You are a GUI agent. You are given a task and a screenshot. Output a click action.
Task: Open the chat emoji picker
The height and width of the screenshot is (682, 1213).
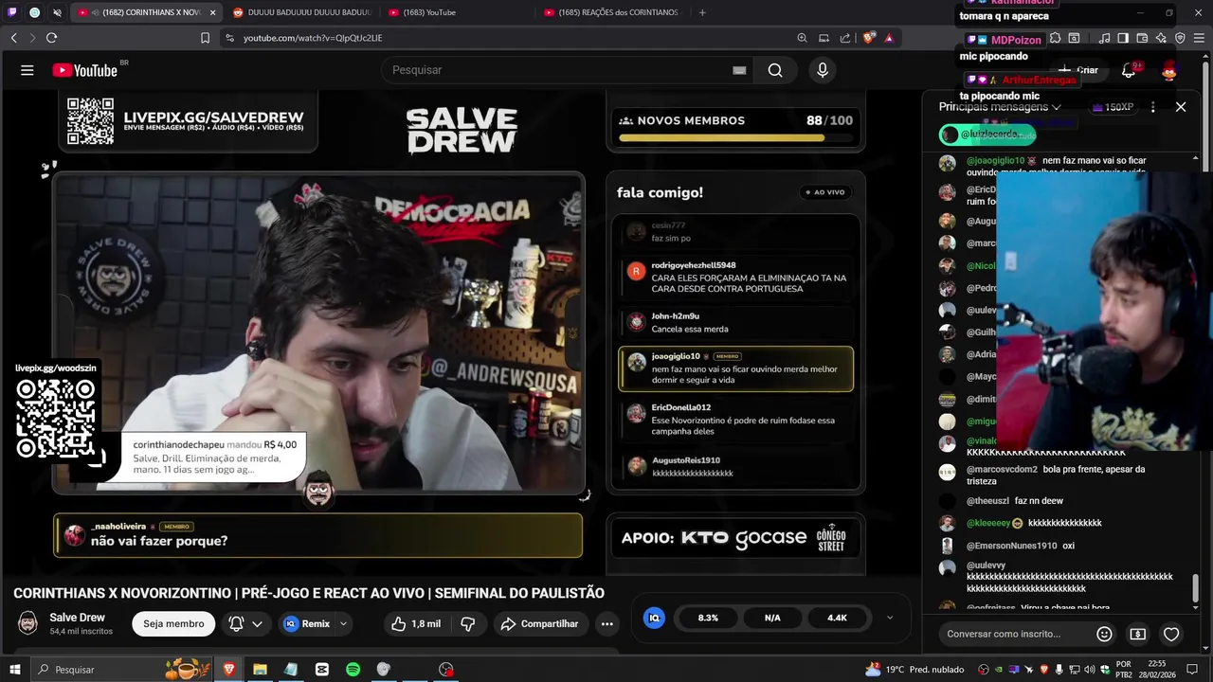[1104, 634]
